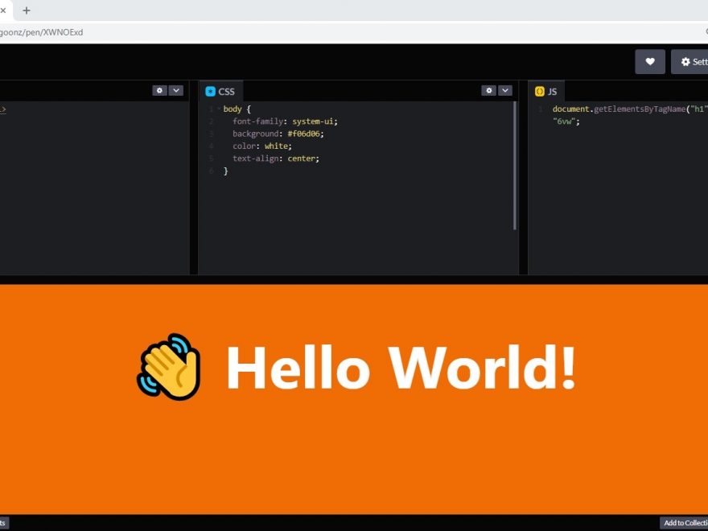
Task: Collapse the body rule fold arrow
Action: (217, 109)
